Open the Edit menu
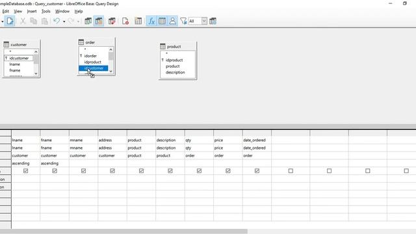Viewport: 416px width, 234px height. coord(6,11)
